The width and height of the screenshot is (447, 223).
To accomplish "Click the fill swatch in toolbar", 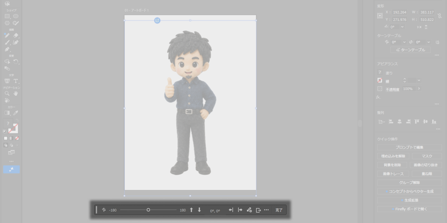I will point(8,123).
